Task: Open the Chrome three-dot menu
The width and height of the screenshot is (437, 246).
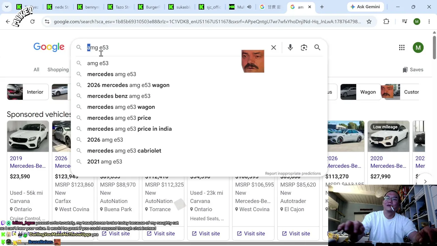Action: coord(429,22)
